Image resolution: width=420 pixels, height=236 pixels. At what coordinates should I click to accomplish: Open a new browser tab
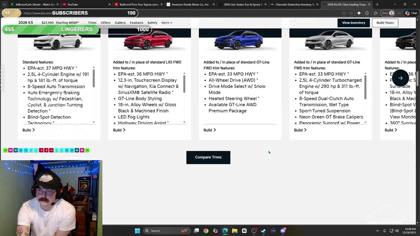coord(377,5)
